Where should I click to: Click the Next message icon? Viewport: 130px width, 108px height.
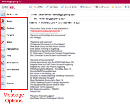tap(3, 77)
